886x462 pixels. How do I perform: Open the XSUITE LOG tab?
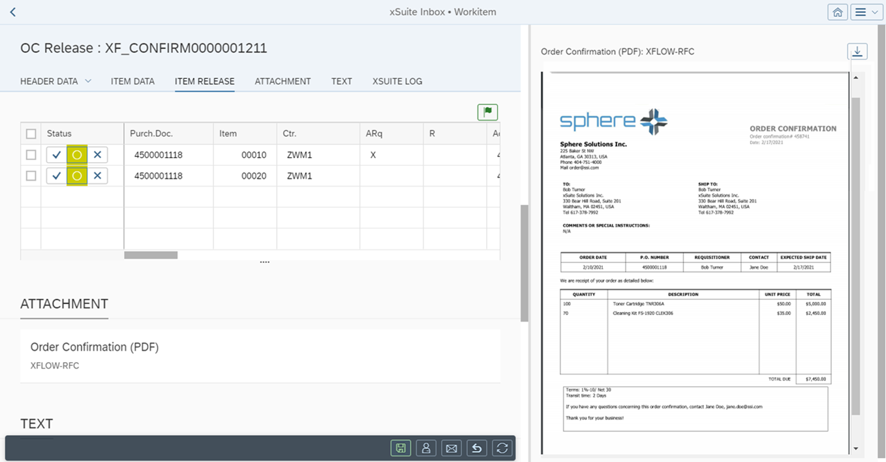[x=397, y=81]
